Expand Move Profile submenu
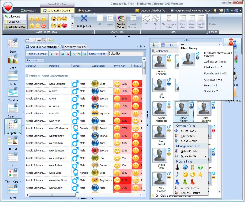The width and height of the screenshot is (245, 202). [x=190, y=156]
